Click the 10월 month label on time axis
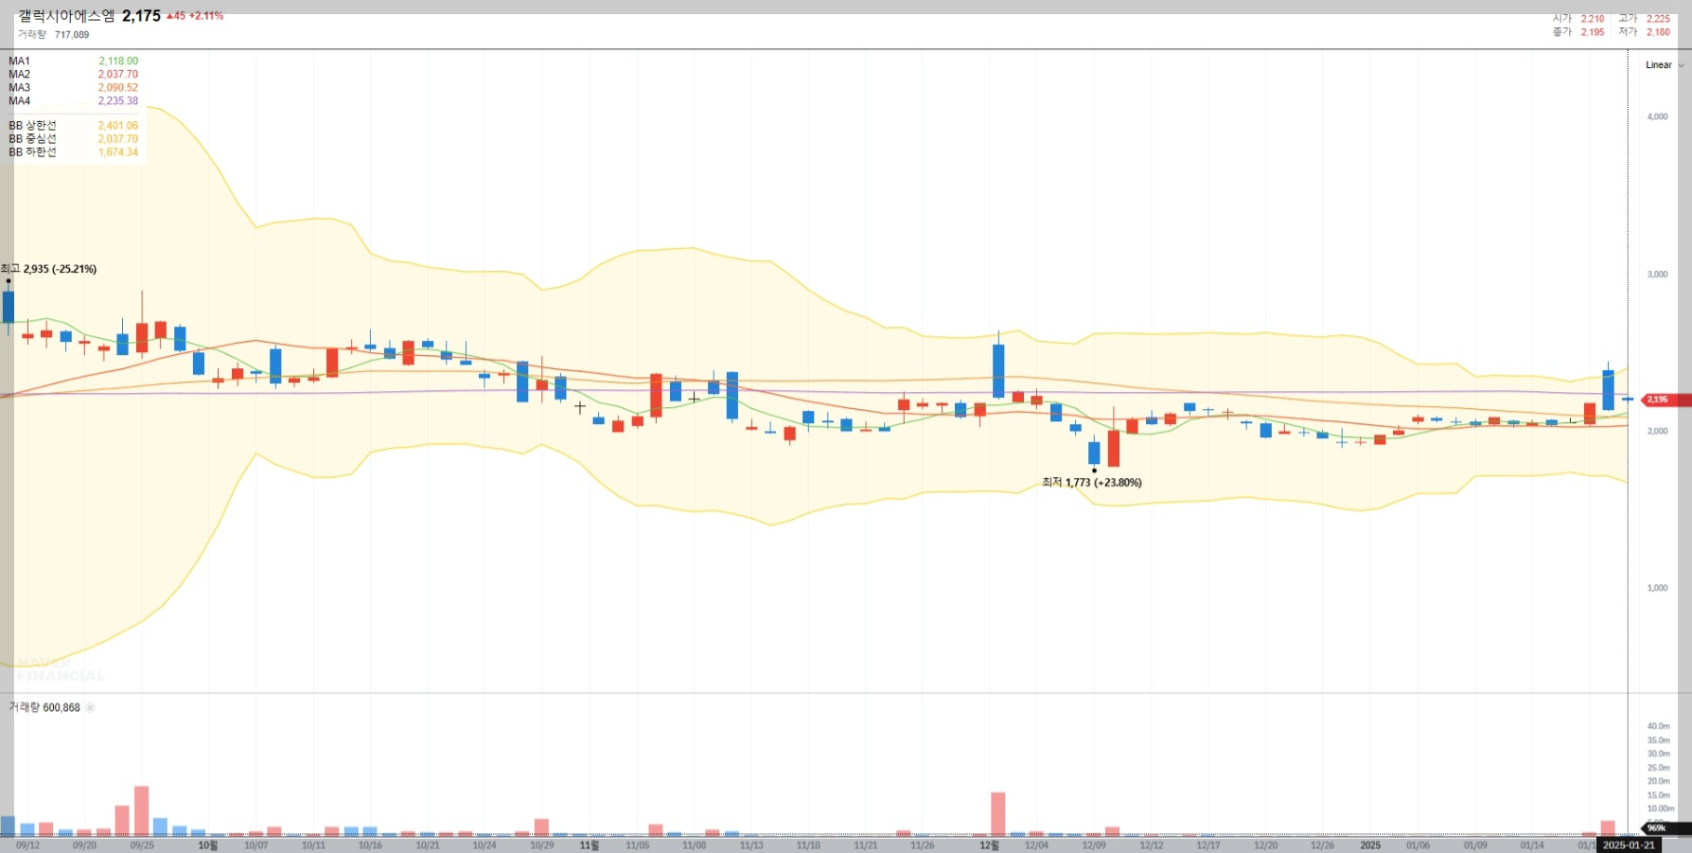Viewport: 1692px width, 853px height. point(207,845)
